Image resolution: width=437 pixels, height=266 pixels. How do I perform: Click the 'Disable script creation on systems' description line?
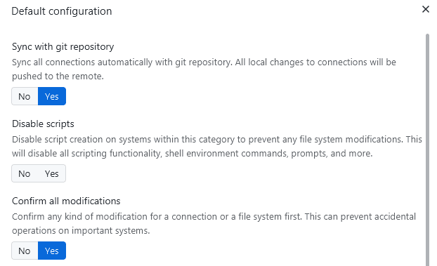pos(217,139)
